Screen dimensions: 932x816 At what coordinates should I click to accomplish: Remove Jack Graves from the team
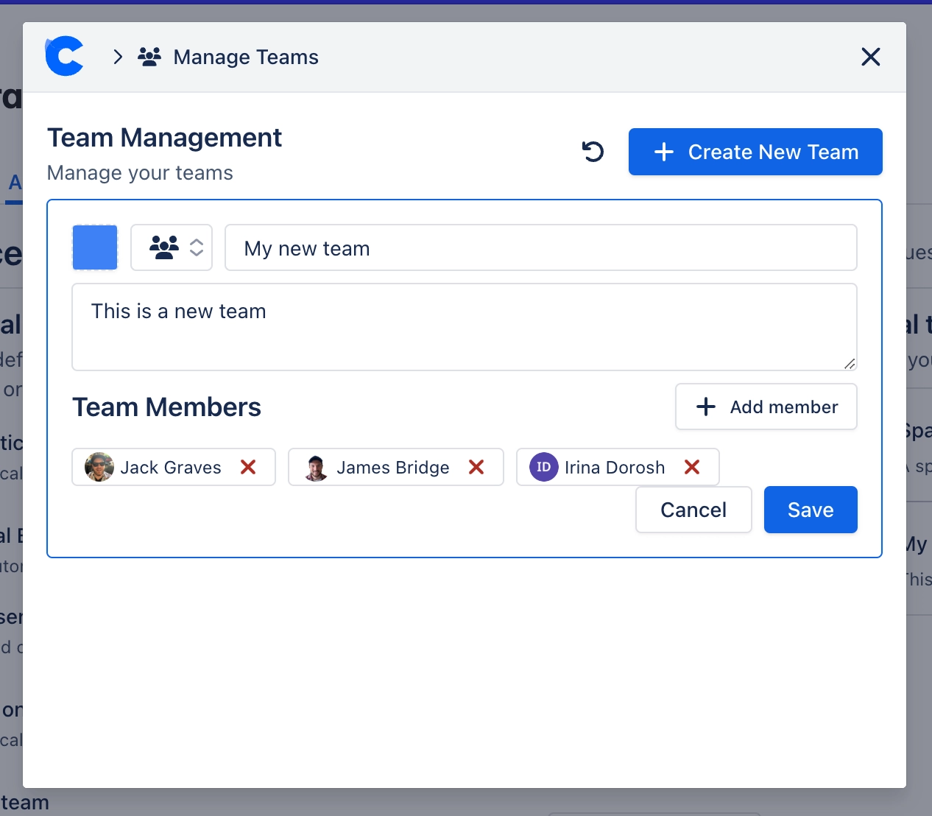point(248,467)
